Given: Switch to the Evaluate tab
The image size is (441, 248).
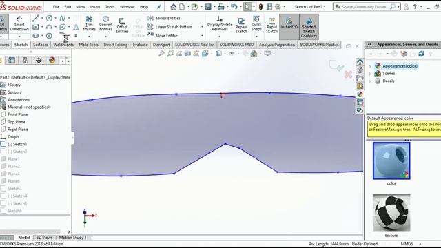Looking at the screenshot, I should (x=140, y=45).
